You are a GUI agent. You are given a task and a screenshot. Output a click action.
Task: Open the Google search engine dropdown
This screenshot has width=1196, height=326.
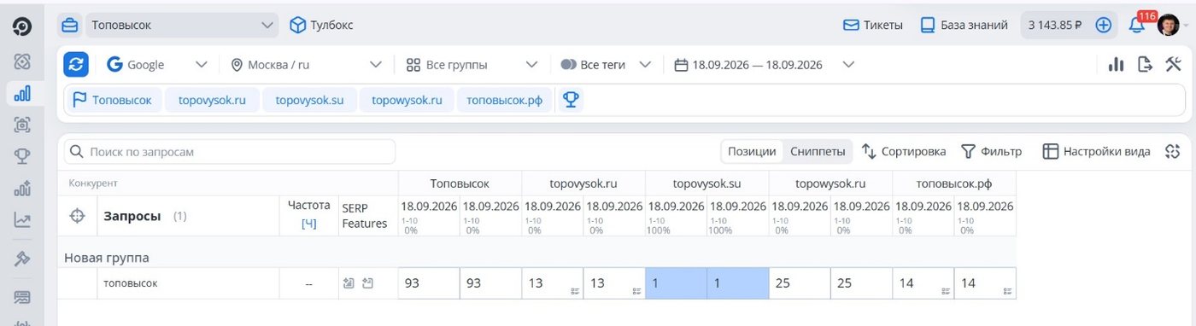click(158, 64)
